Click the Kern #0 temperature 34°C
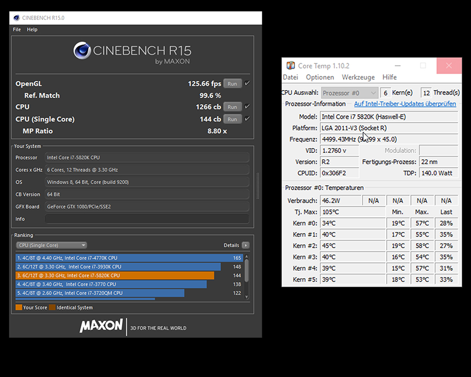This screenshot has width=471, height=377. (353, 224)
